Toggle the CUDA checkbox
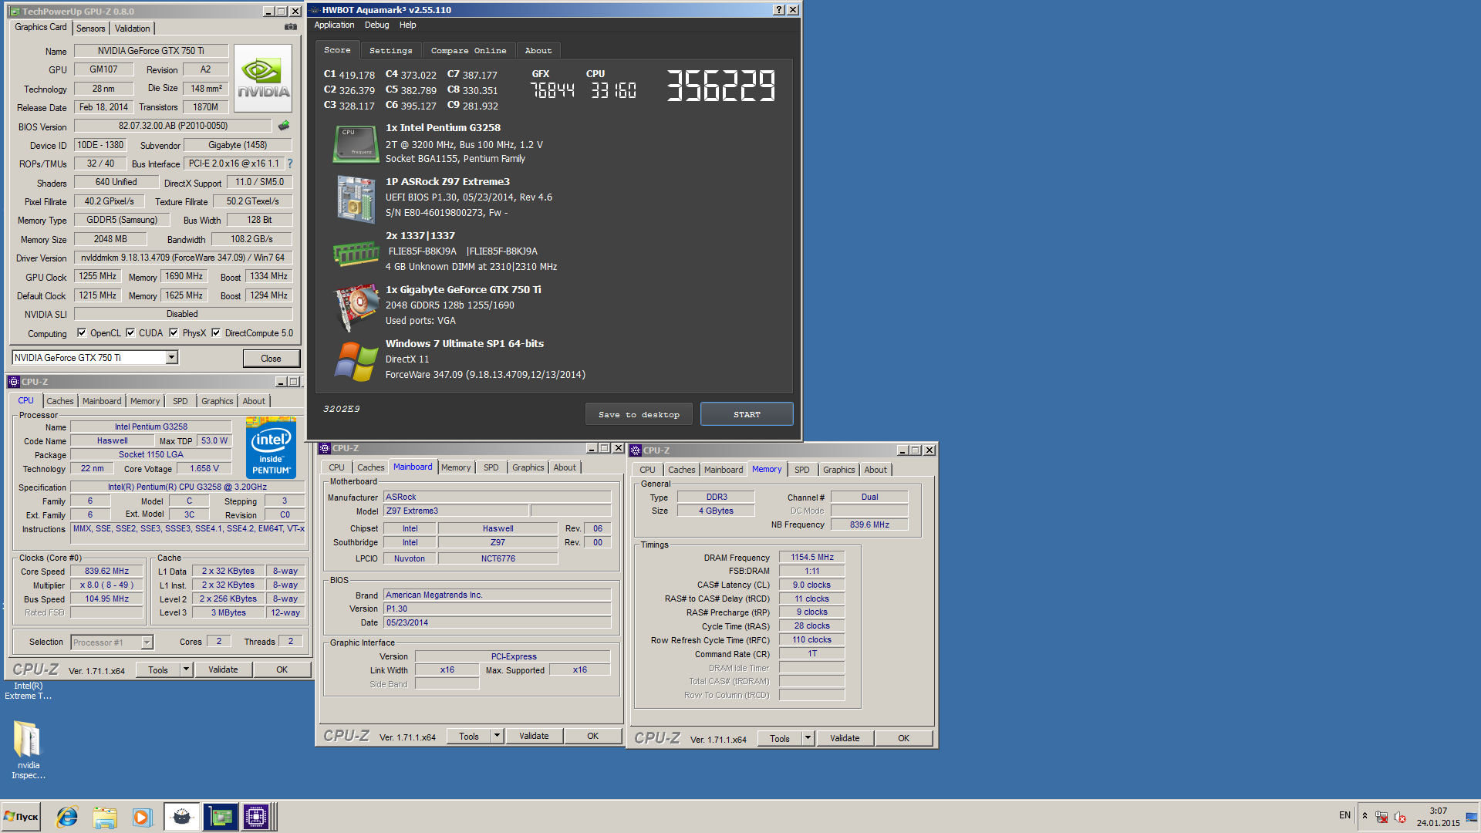 [x=130, y=333]
